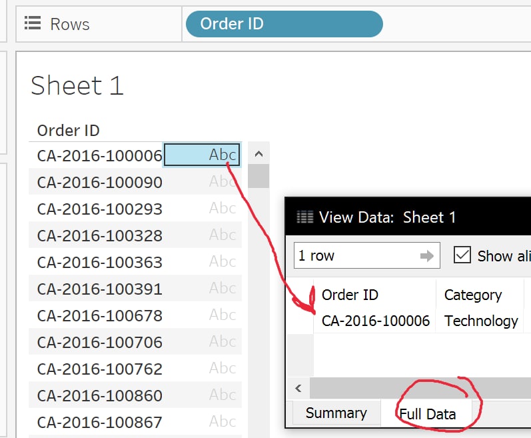Click the View Data horizontal scrollbar track
The height and width of the screenshot is (438, 531).
point(420,388)
